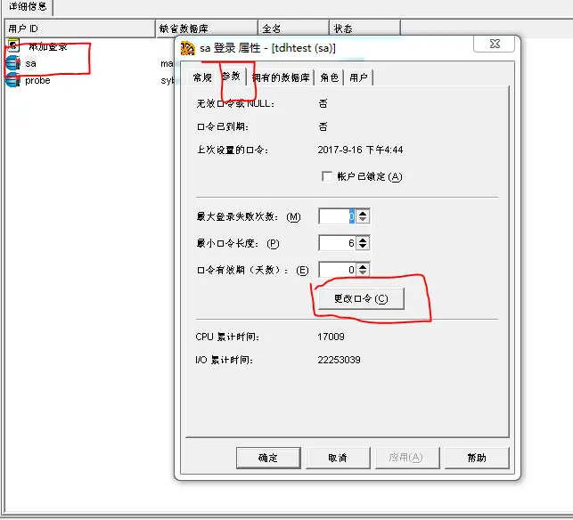Click the 取消 button
This screenshot has width=573, height=520.
(337, 458)
